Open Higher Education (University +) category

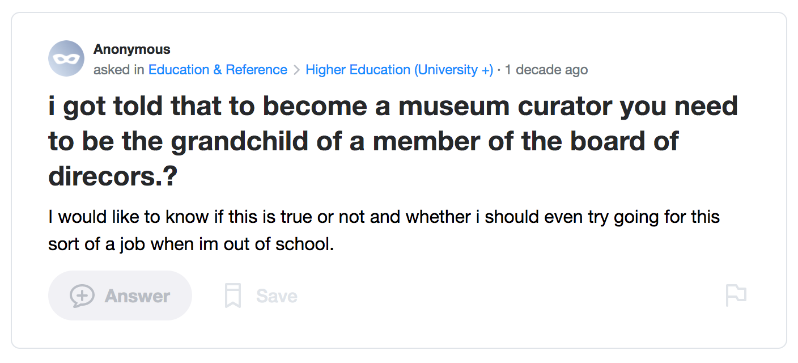[x=399, y=70]
